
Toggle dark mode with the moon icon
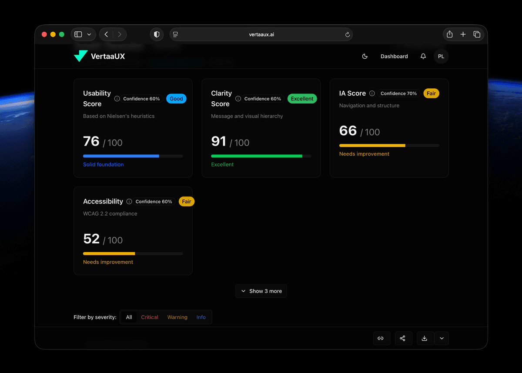(365, 56)
